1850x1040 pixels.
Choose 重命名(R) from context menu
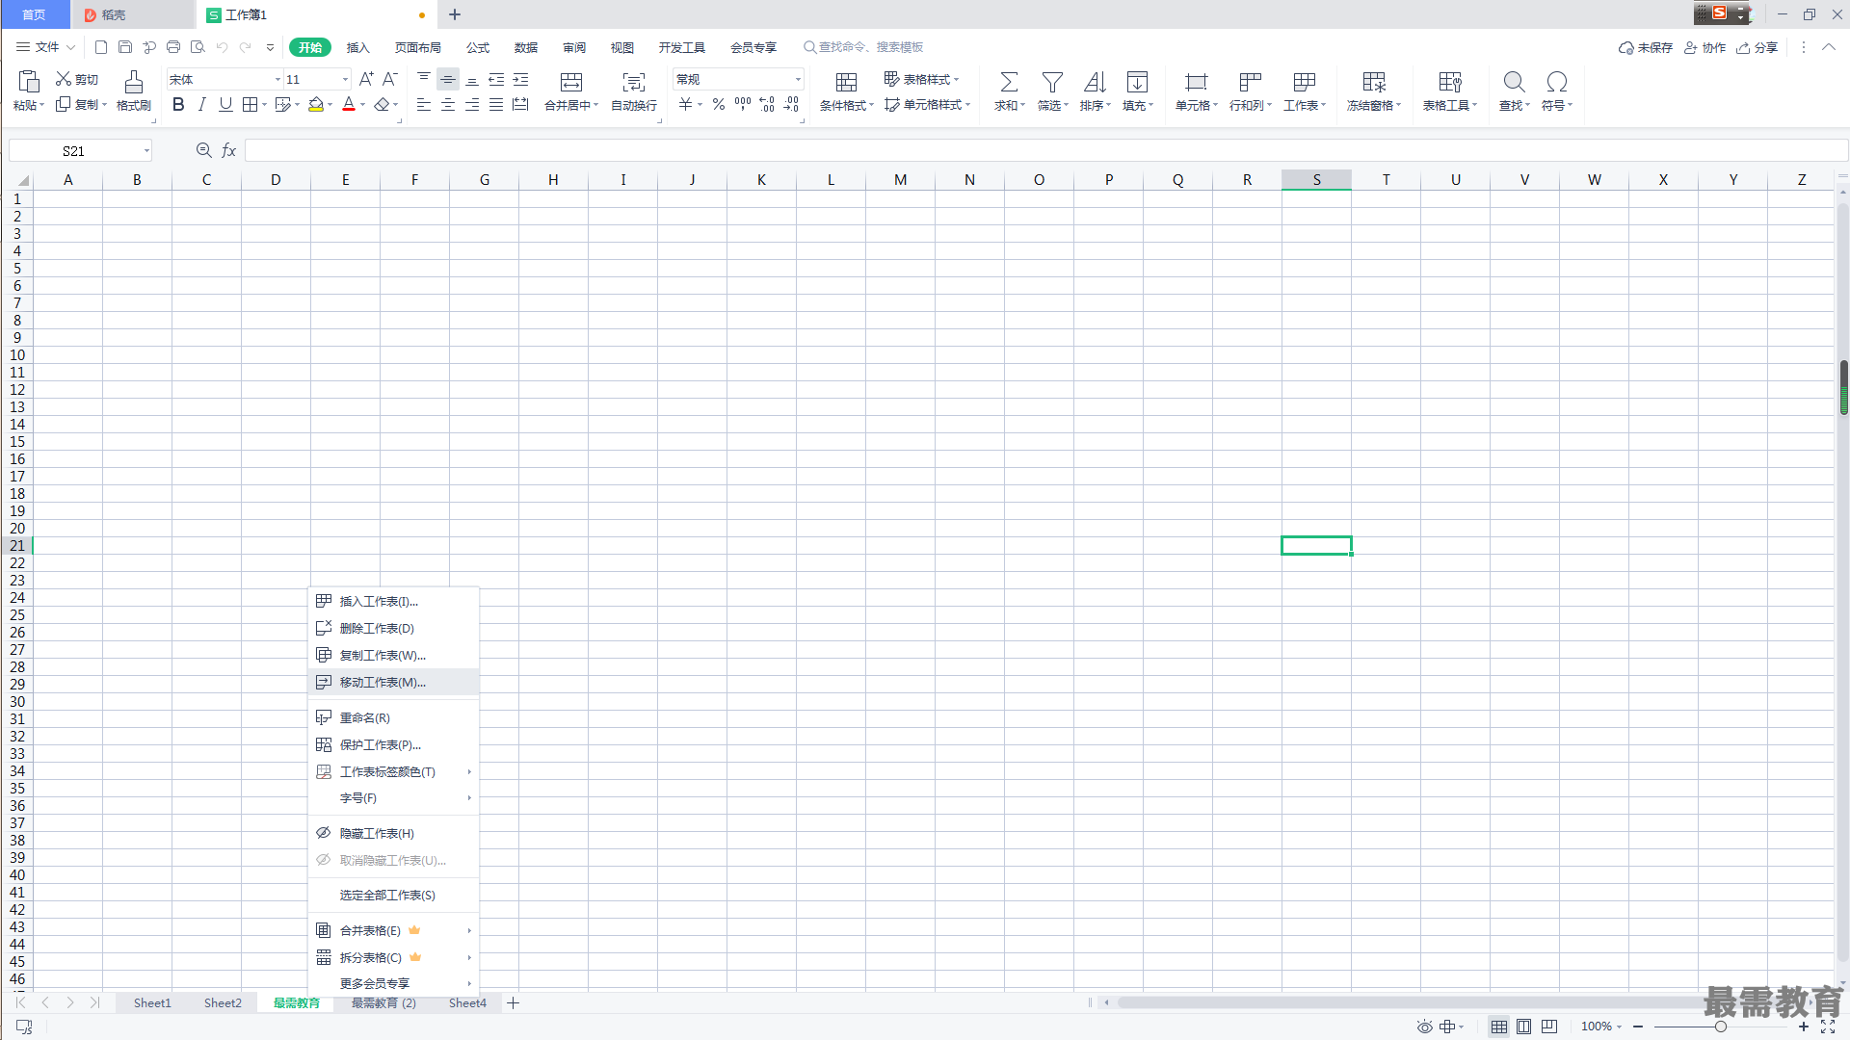tap(393, 717)
